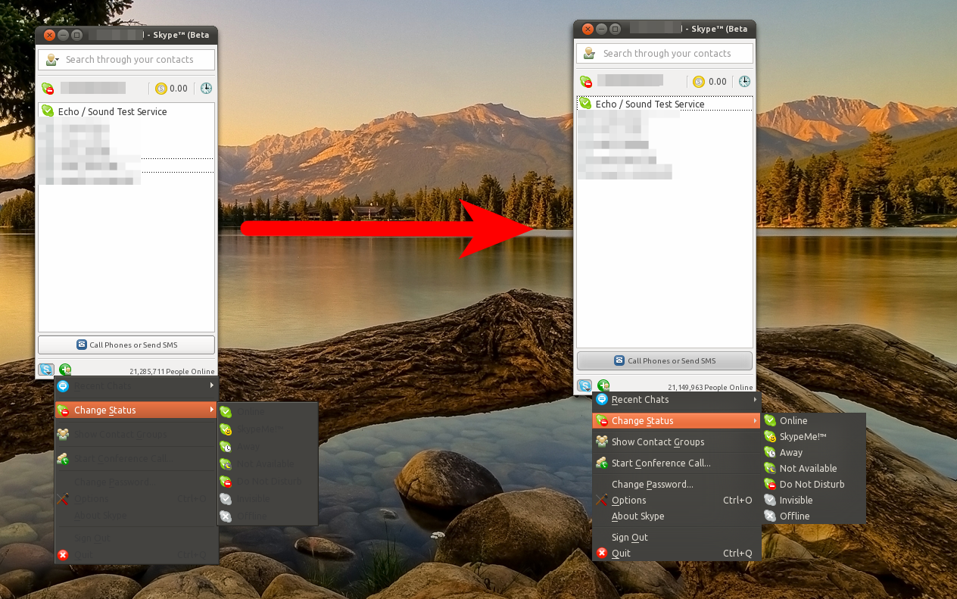Image resolution: width=957 pixels, height=599 pixels.
Task: Set status to Do Not Disturb, right window submenu
Action: 813,484
